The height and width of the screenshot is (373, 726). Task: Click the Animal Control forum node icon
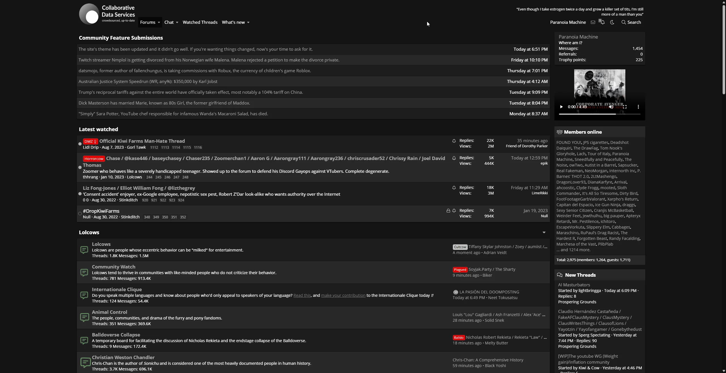click(x=84, y=317)
